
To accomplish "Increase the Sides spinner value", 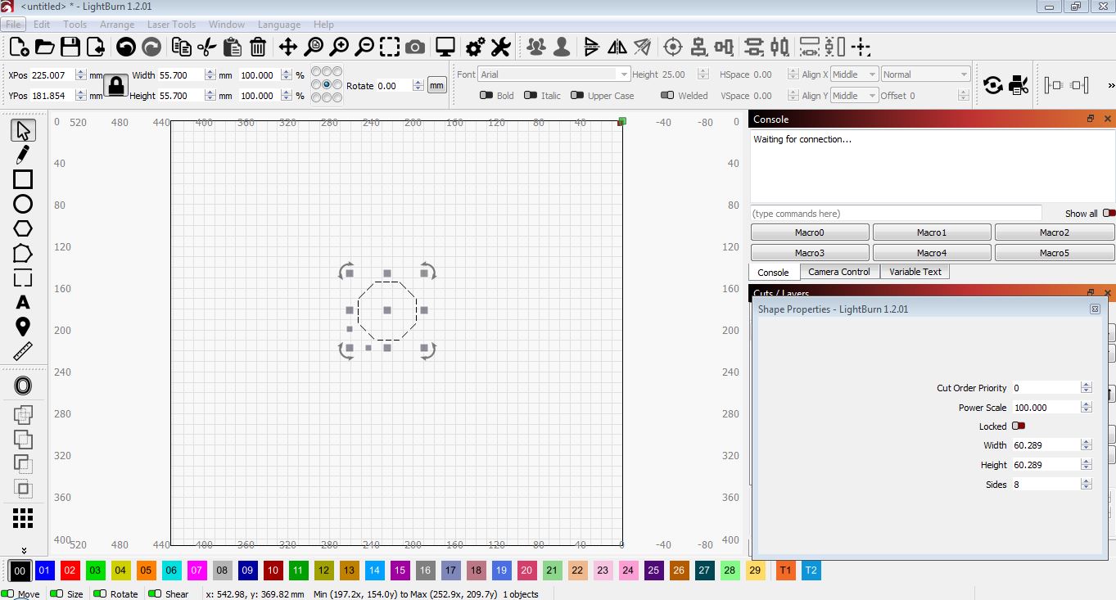I will [x=1087, y=481].
